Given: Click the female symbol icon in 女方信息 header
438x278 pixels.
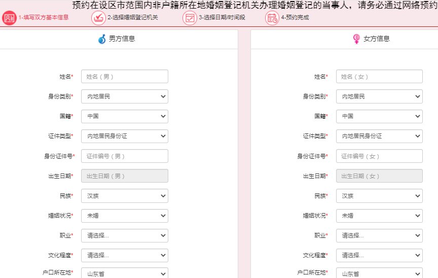Looking at the screenshot, I should tap(356, 39).
